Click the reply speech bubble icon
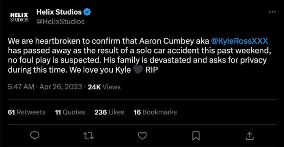284x147 pixels. coord(34,136)
